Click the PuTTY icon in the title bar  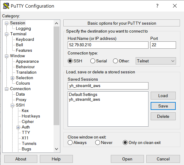6,6
